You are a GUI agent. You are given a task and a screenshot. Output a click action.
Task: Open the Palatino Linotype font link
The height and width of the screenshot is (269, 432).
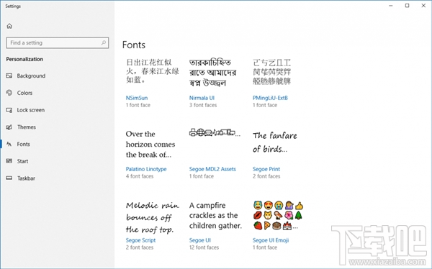146,169
